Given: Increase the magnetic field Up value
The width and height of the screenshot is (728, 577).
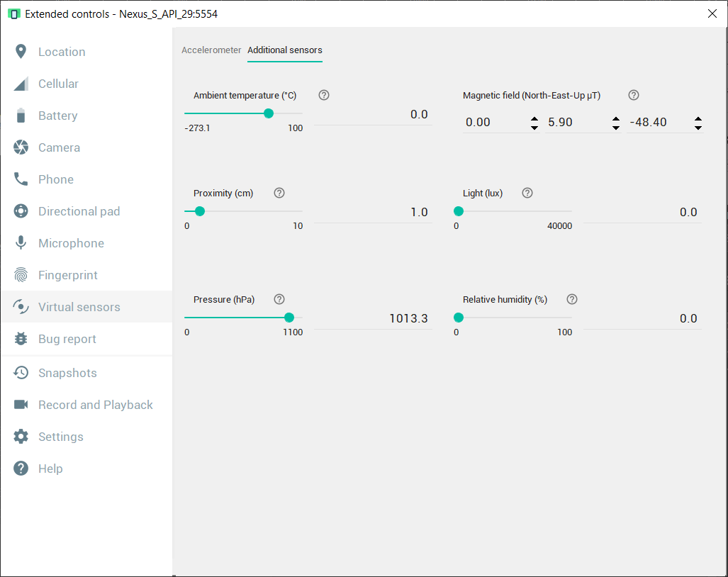Looking at the screenshot, I should 698,118.
